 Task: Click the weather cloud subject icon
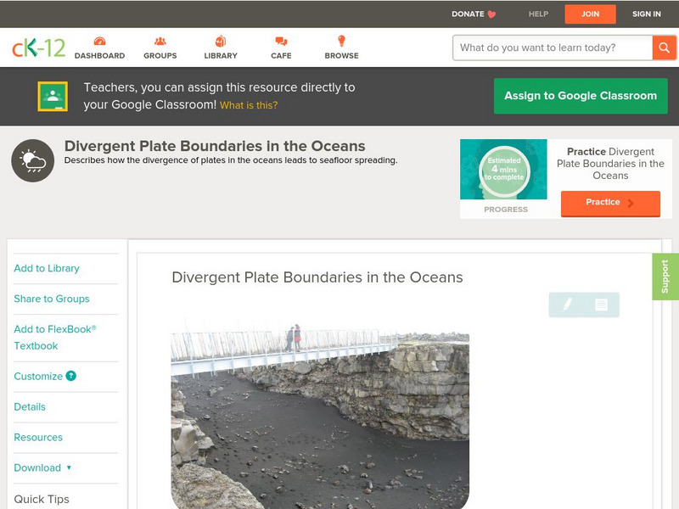tap(33, 160)
